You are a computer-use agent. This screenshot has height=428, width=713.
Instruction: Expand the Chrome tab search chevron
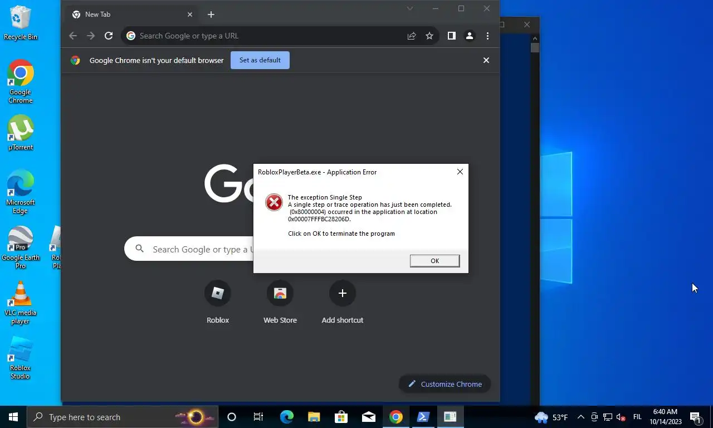(410, 8)
